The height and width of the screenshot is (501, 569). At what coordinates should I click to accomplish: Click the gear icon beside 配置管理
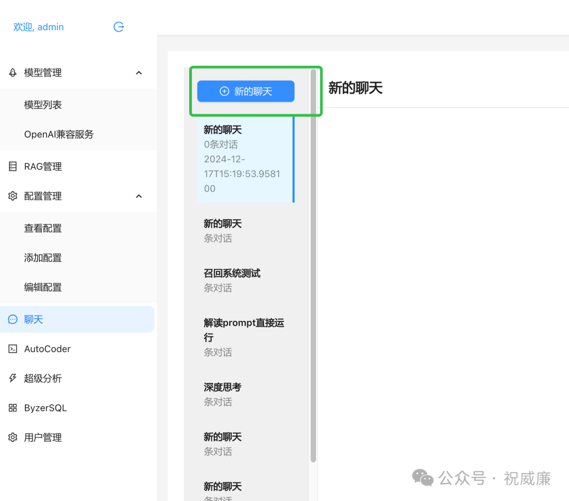(13, 196)
